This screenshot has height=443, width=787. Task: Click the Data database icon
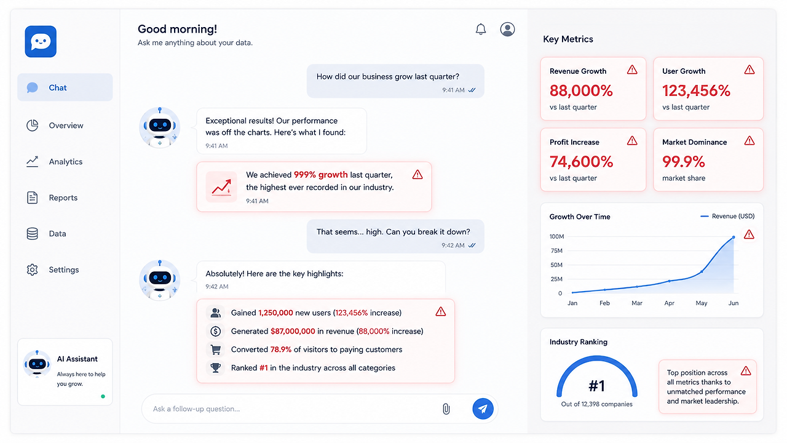33,234
